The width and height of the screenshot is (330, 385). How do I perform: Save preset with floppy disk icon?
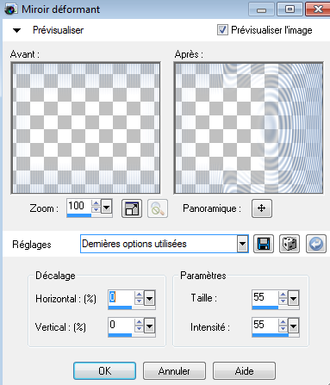tap(264, 244)
